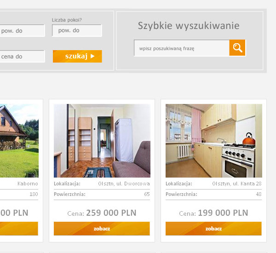Click zobacz button on the Kaborno listing

19,229
